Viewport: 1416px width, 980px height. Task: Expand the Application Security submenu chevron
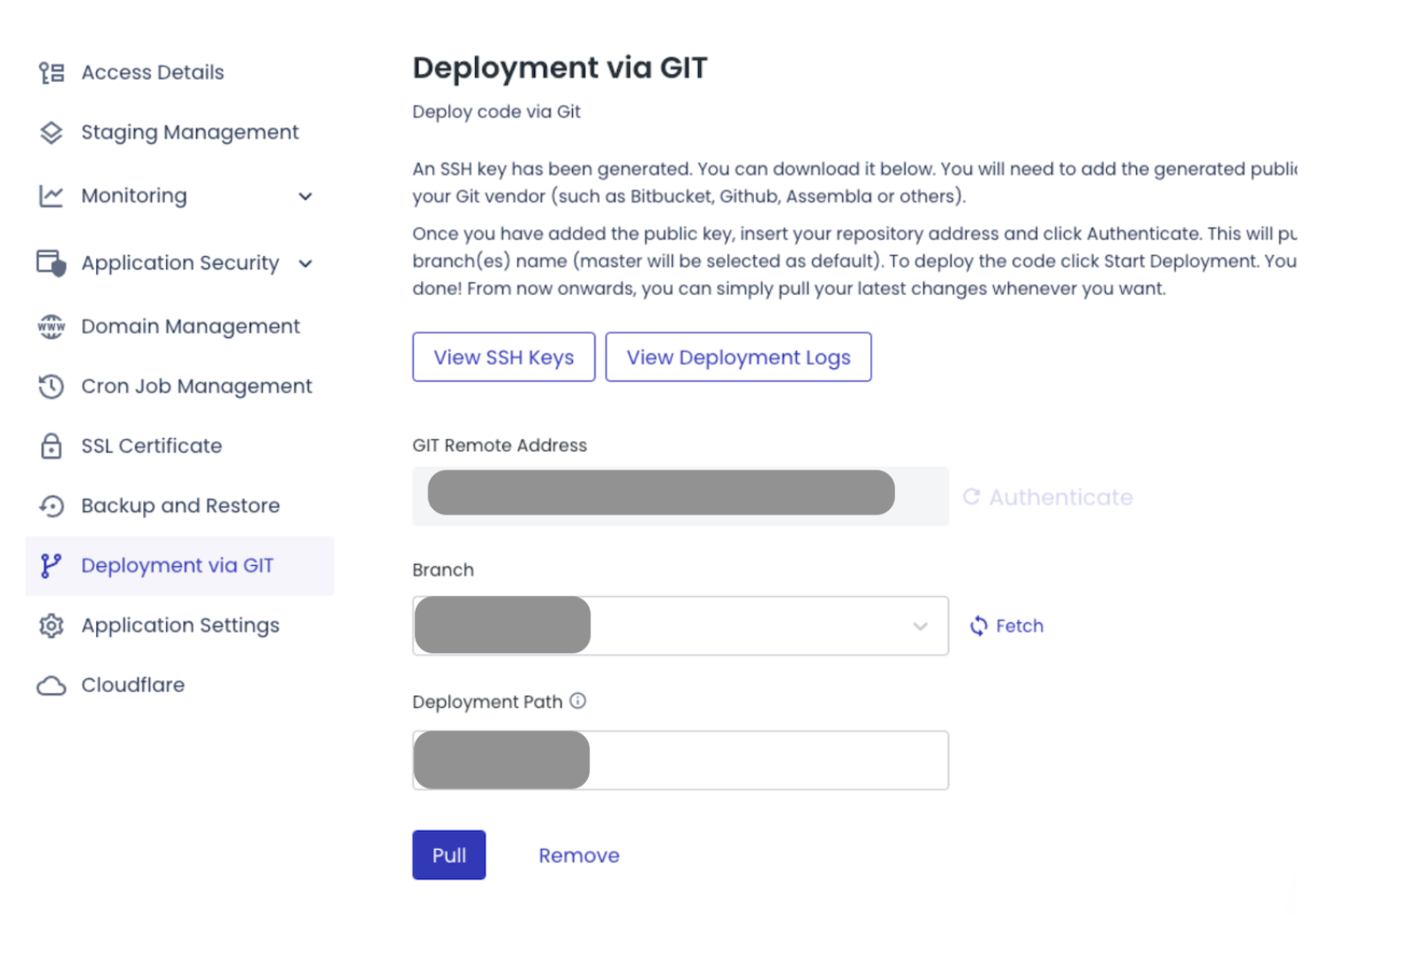coord(305,263)
